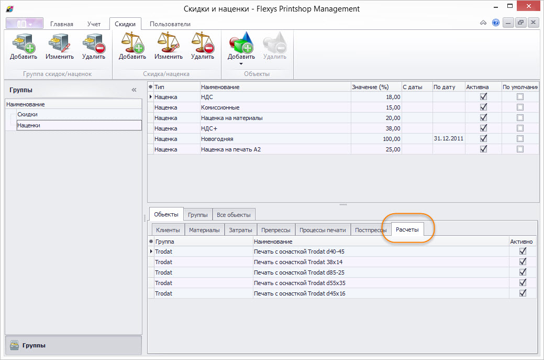
Task: Open the blue help icon
Action: click(496, 23)
